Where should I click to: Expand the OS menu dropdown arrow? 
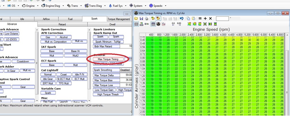[18, 6]
